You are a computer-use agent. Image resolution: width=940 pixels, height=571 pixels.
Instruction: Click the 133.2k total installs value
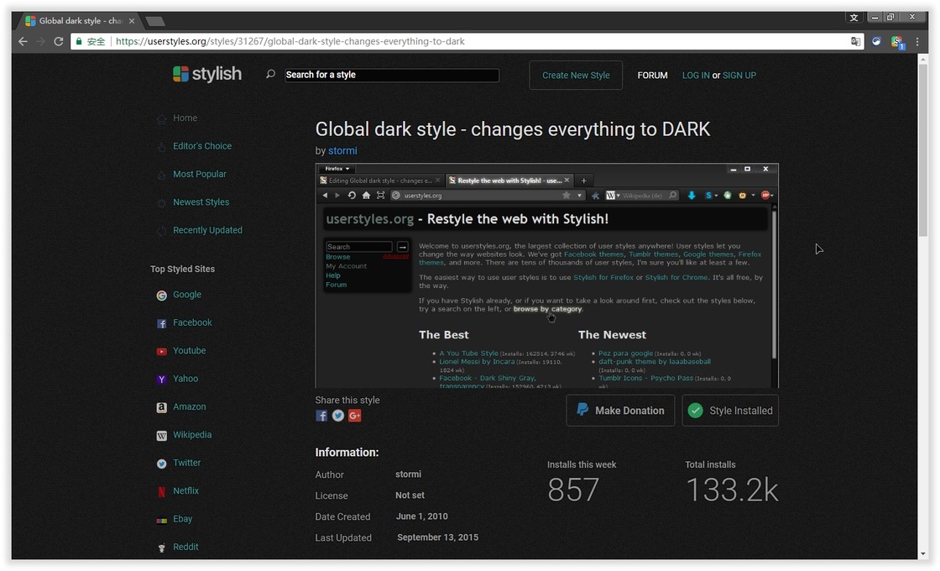pyautogui.click(x=731, y=490)
